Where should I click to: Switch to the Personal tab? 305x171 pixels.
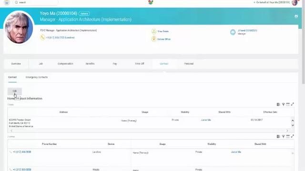(189, 64)
